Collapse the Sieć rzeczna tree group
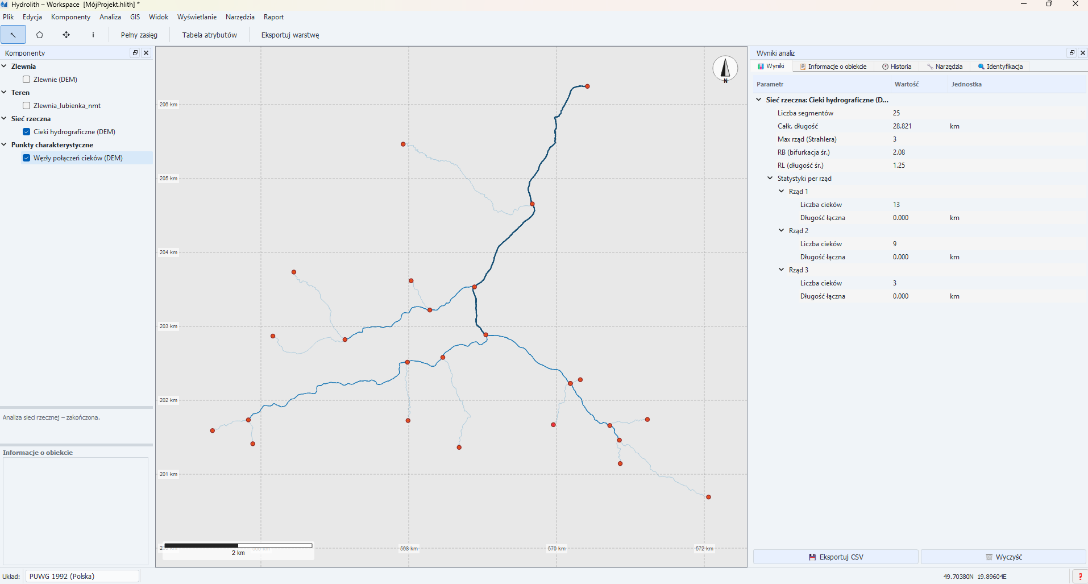Viewport: 1088px width, 584px height. [4, 118]
